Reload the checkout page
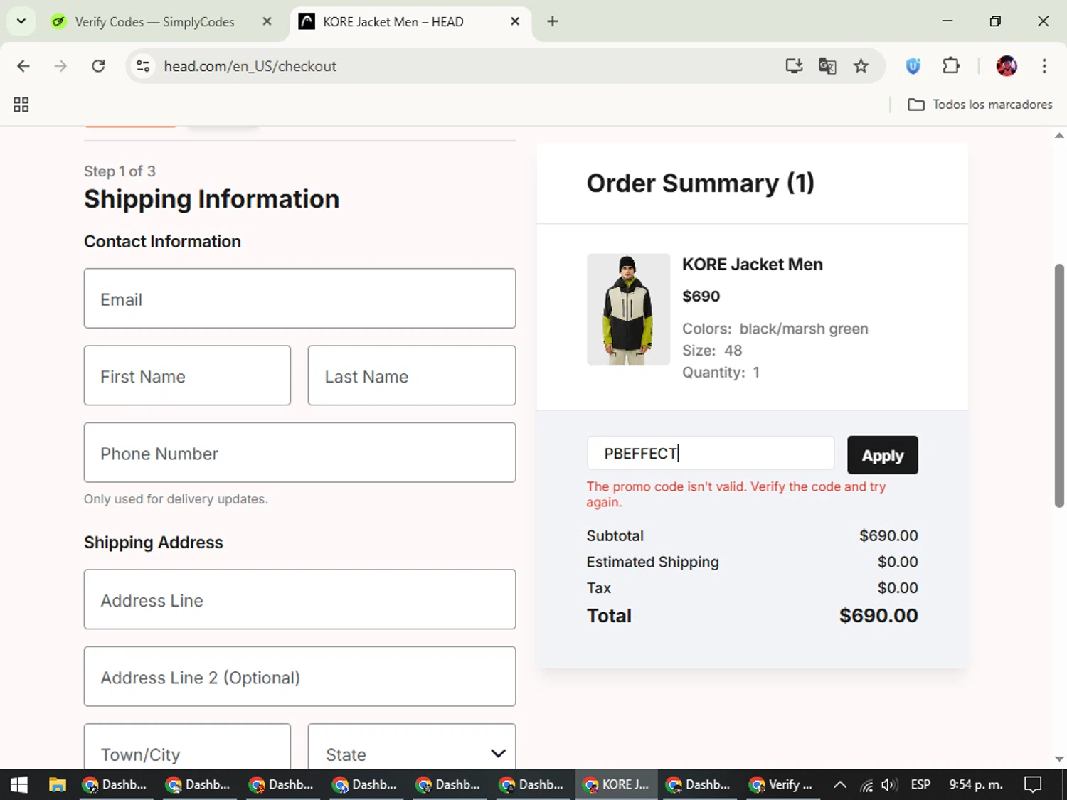This screenshot has width=1067, height=800. (98, 66)
